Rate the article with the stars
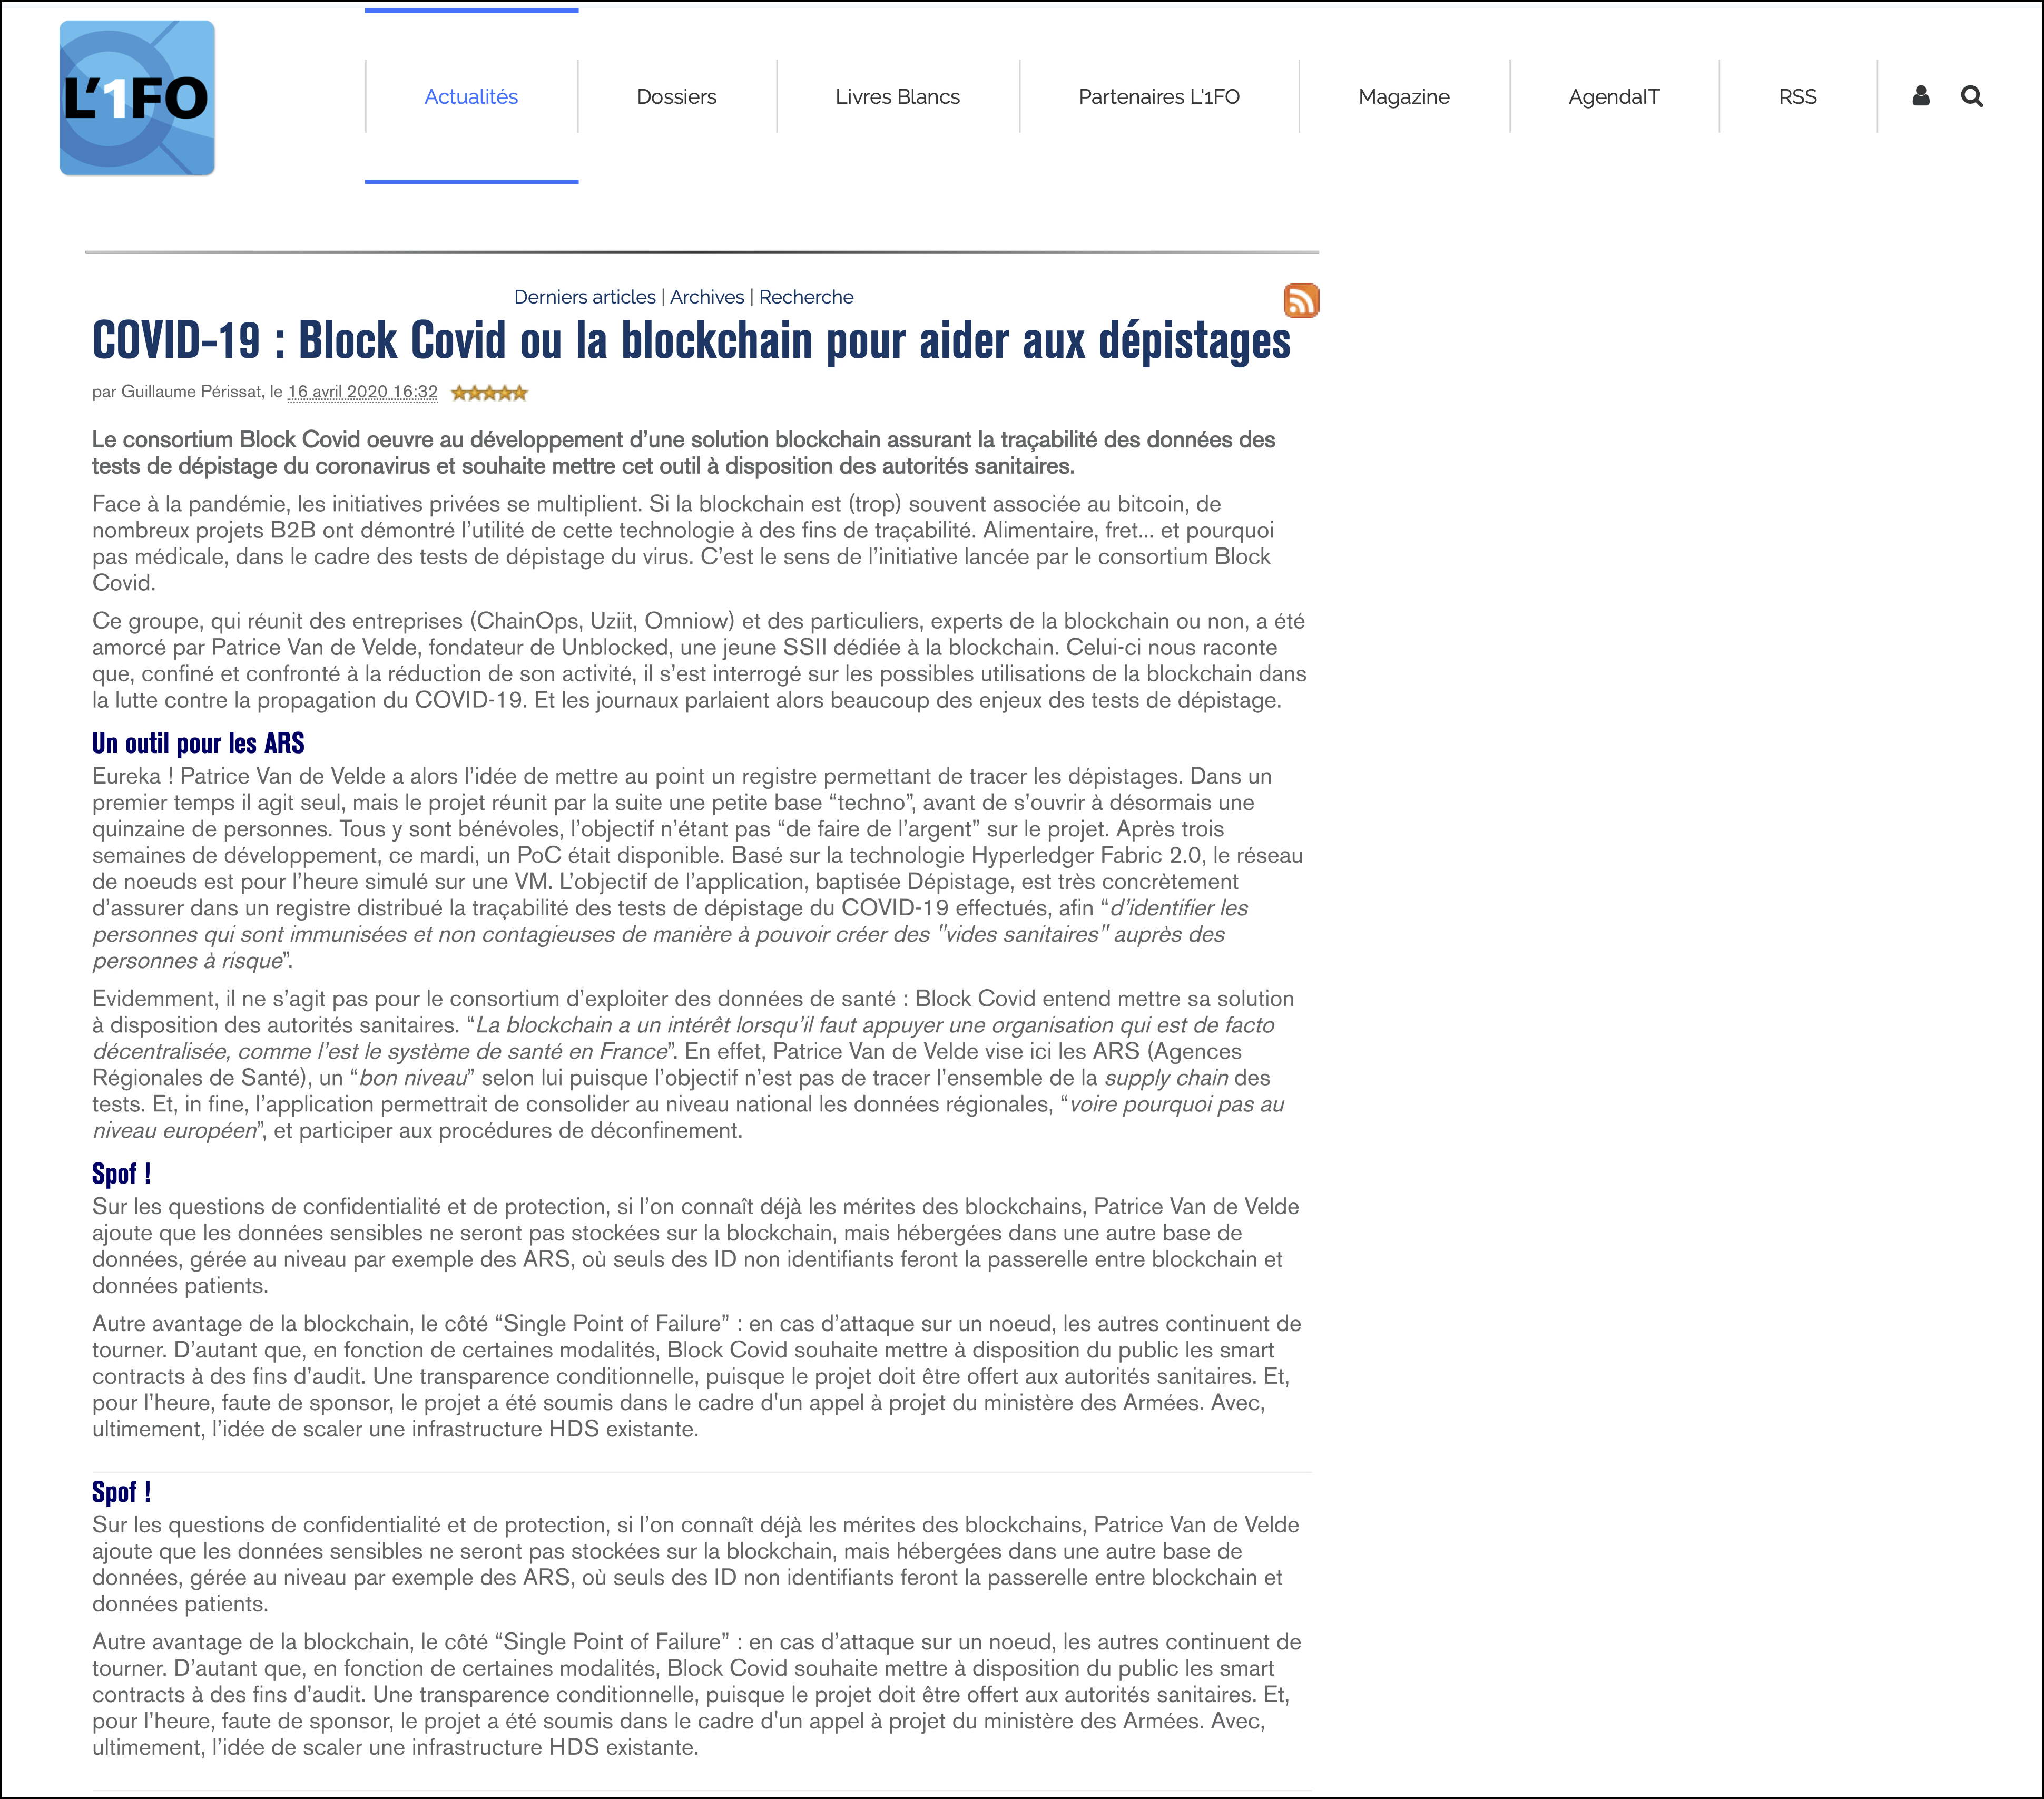This screenshot has width=2044, height=1799. click(489, 393)
